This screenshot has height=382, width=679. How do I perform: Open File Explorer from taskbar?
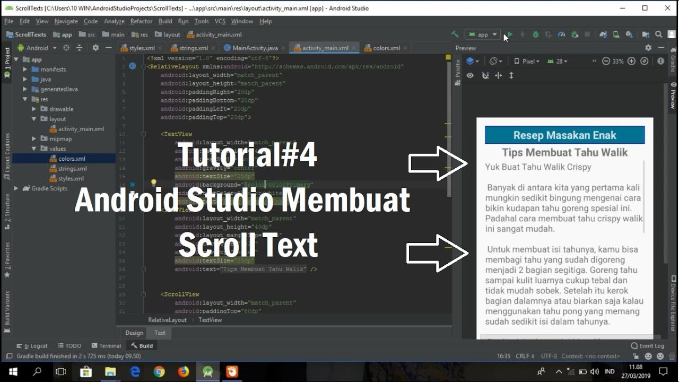(x=110, y=372)
